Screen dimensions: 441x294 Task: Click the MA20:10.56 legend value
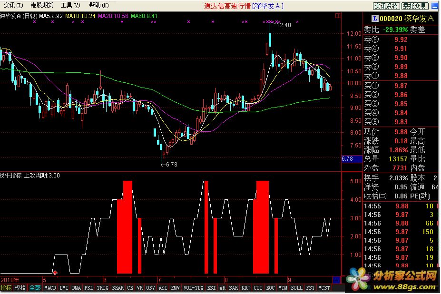113,16
